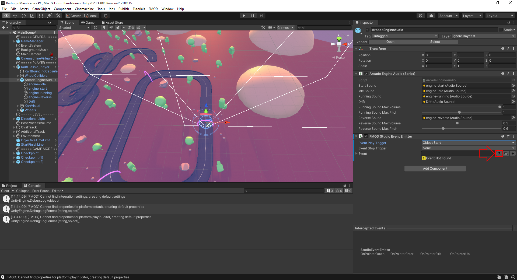Click the FMOD event search magnifier icon
This screenshot has width=517, height=280.
499,153
